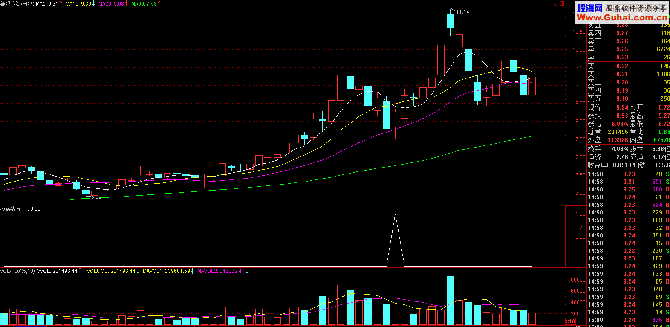670x327 pixels.
Task: Click the 5.90 low price marker
Action: [96, 197]
